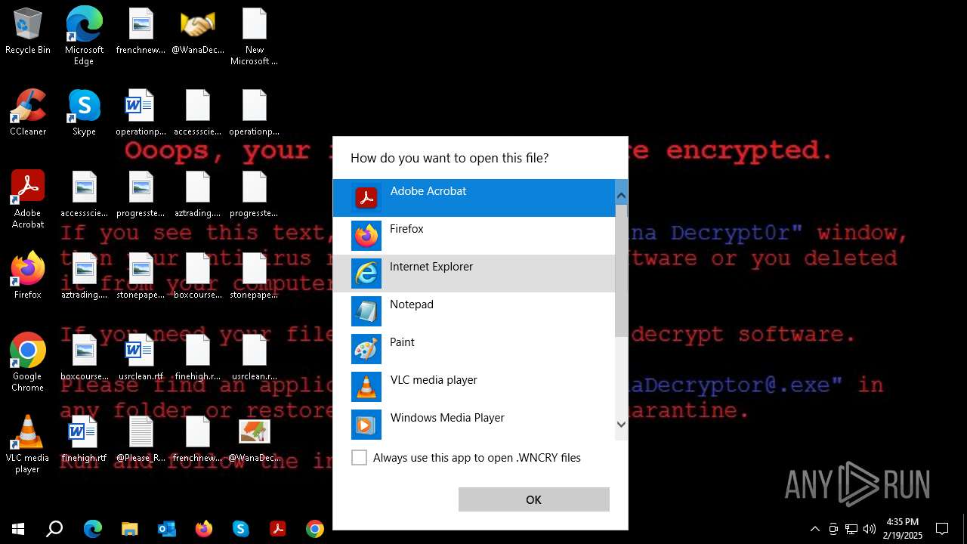Confirm the dialog with OK

533,499
